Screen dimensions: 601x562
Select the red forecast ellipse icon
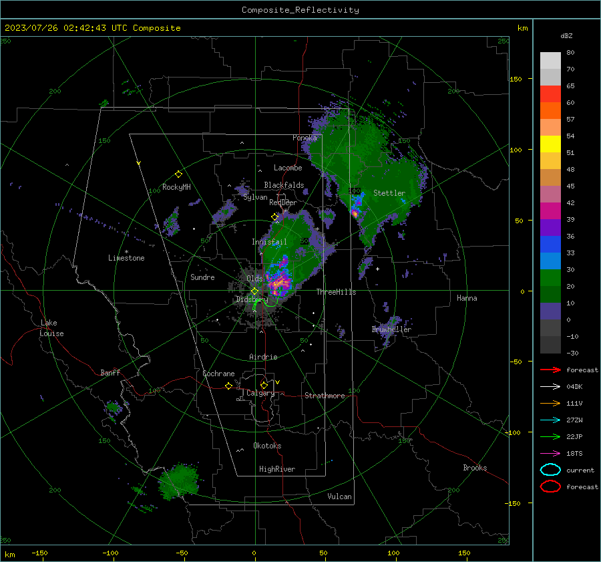point(550,486)
